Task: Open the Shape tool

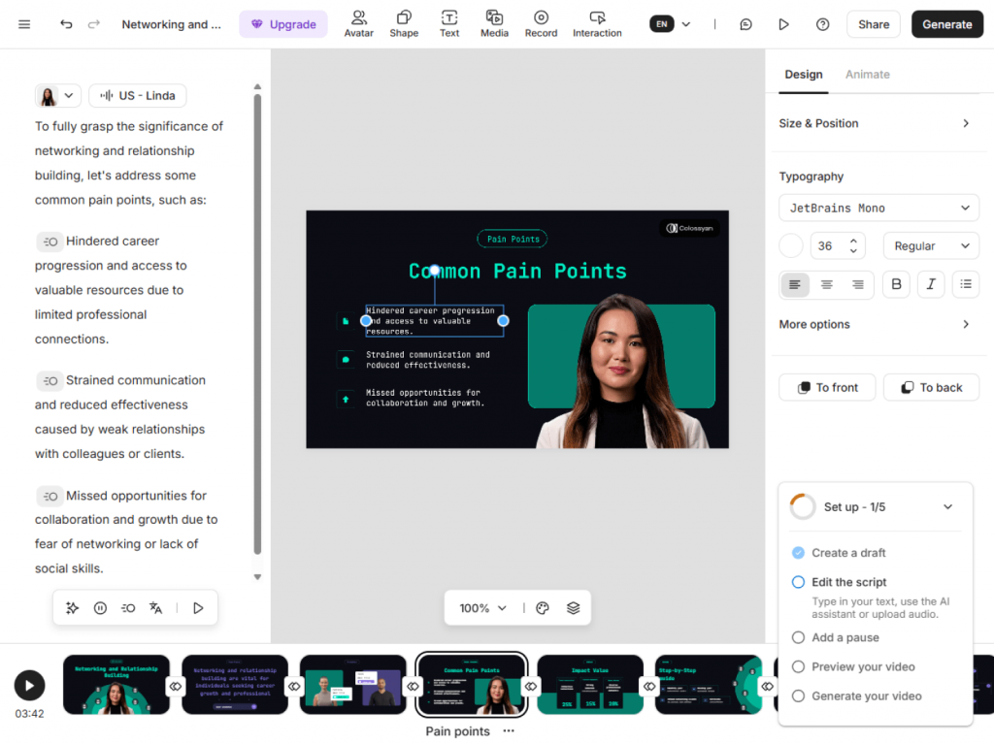Action: 404,24
